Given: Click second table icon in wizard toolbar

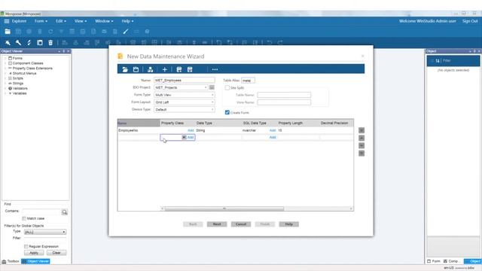Looking at the screenshot, I should click(190, 69).
